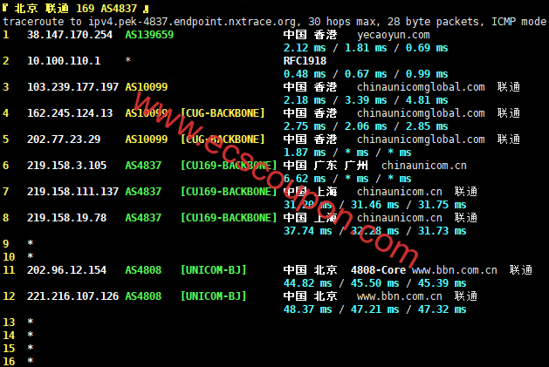The image size is (549, 367).
Task: Select chinaunicom.cn on hop 8
Action: [399, 218]
